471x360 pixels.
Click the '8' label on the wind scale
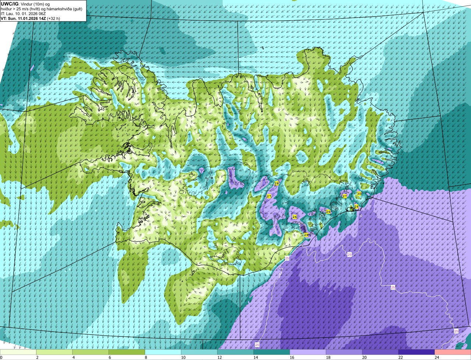pyautogui.click(x=145, y=357)
